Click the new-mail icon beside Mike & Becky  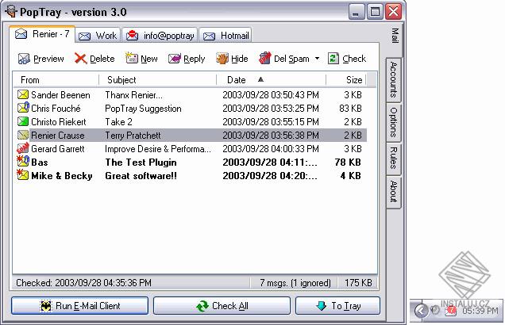[23, 175]
